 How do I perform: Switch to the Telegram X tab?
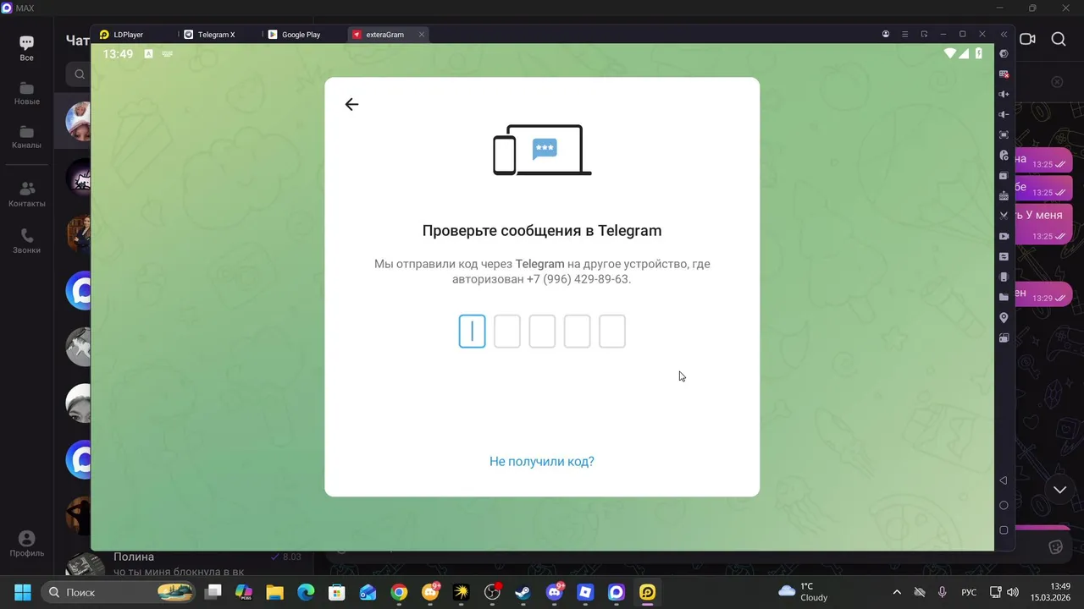pyautogui.click(x=216, y=35)
